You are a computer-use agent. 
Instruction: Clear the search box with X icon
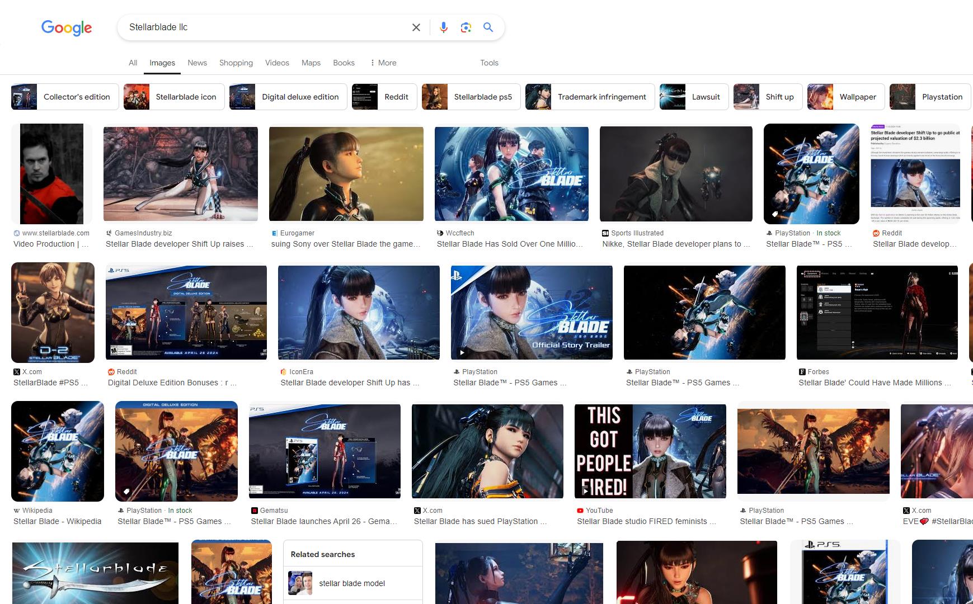(x=416, y=27)
